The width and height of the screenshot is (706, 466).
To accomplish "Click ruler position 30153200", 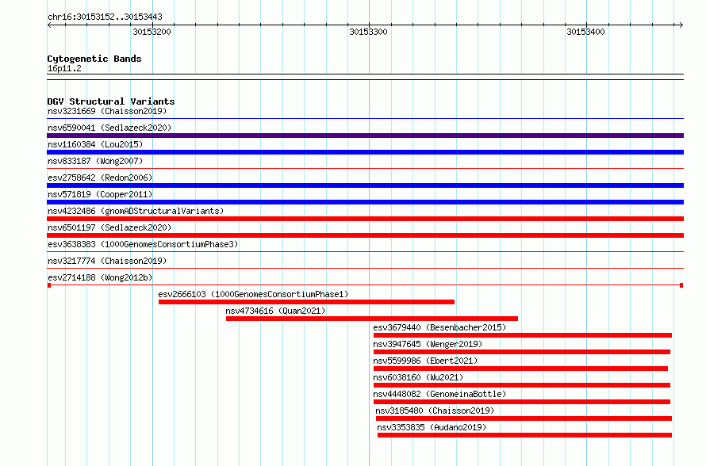I will coord(152,32).
